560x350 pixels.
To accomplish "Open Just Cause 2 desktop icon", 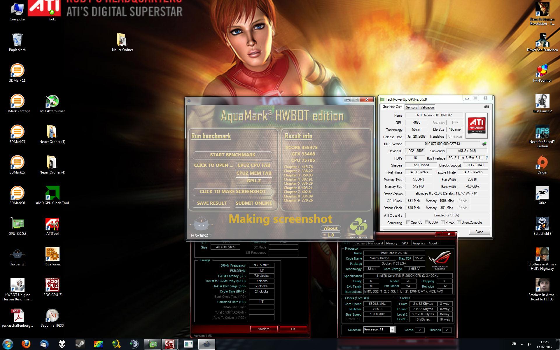I will tap(542, 104).
